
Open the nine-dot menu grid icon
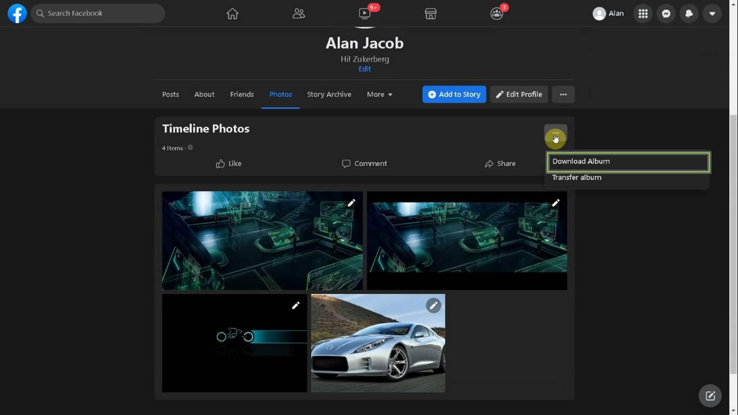[643, 14]
